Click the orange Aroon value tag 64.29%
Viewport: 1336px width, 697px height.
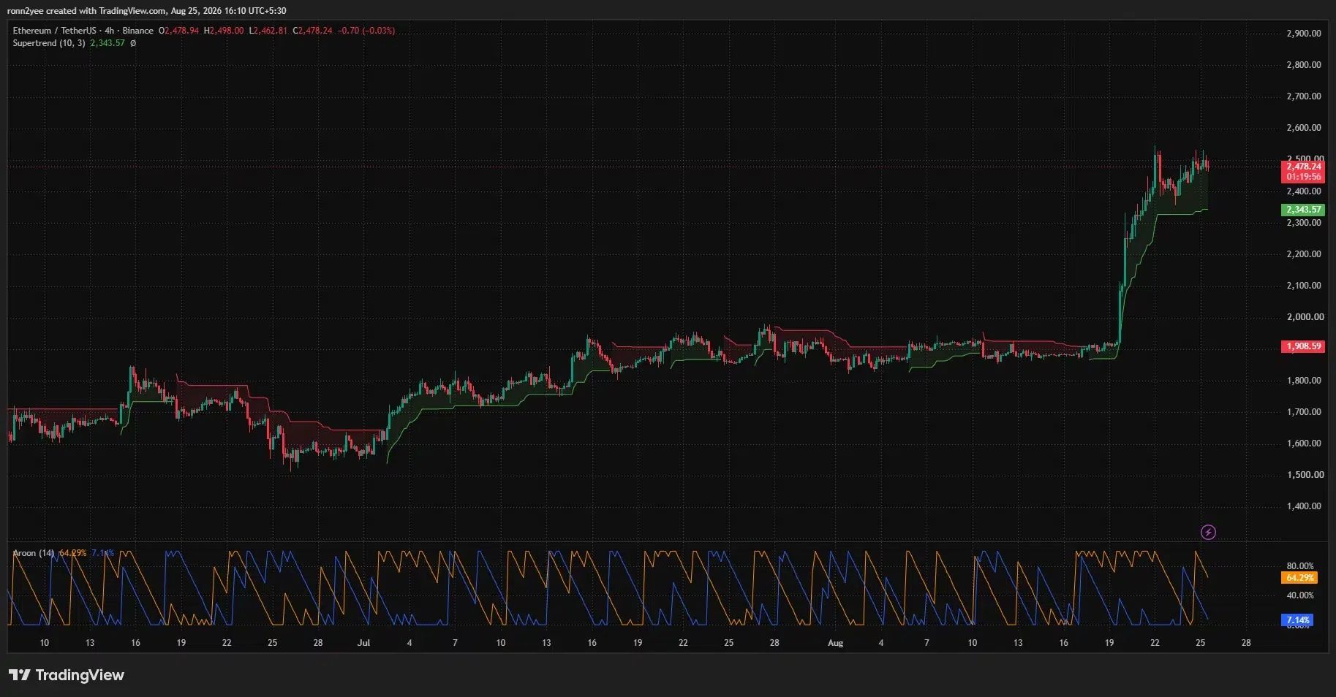(x=1299, y=578)
